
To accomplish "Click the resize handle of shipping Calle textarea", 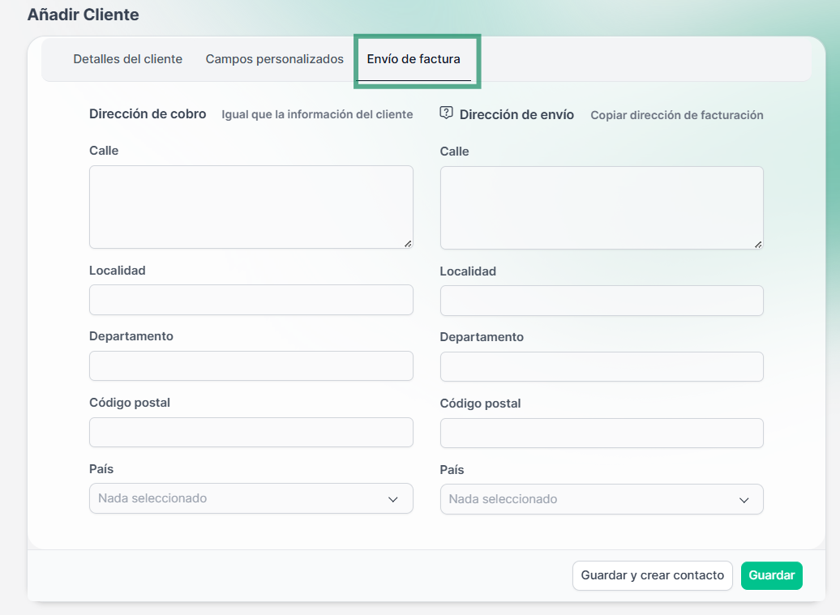I will 758,244.
